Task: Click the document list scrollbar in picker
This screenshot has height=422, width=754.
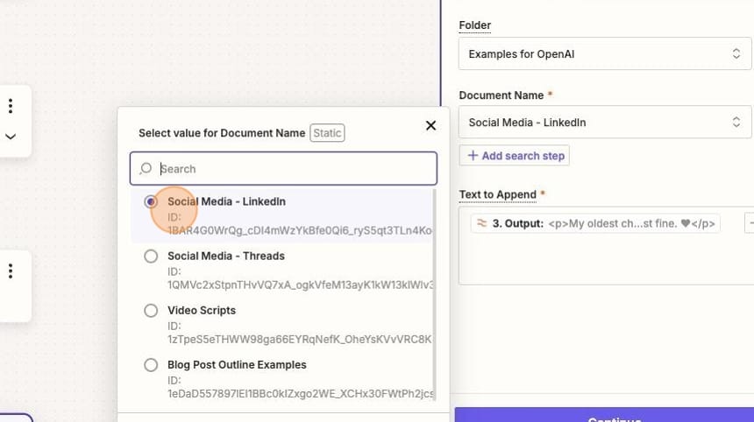Action: (x=434, y=294)
